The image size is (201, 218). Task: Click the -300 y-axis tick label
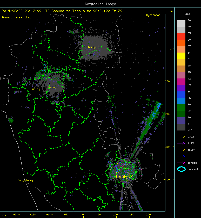coord(167,147)
